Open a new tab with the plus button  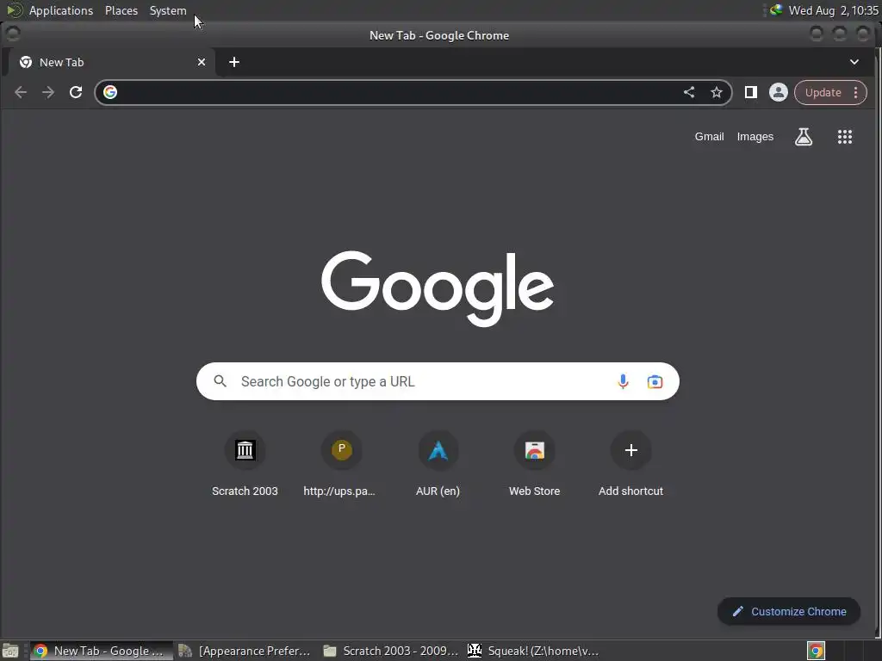pyautogui.click(x=234, y=62)
